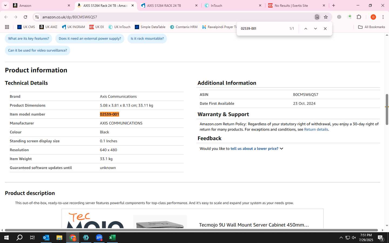This screenshot has width=389, height=243.
Task: View site information icon in address bar
Action: (37, 17)
